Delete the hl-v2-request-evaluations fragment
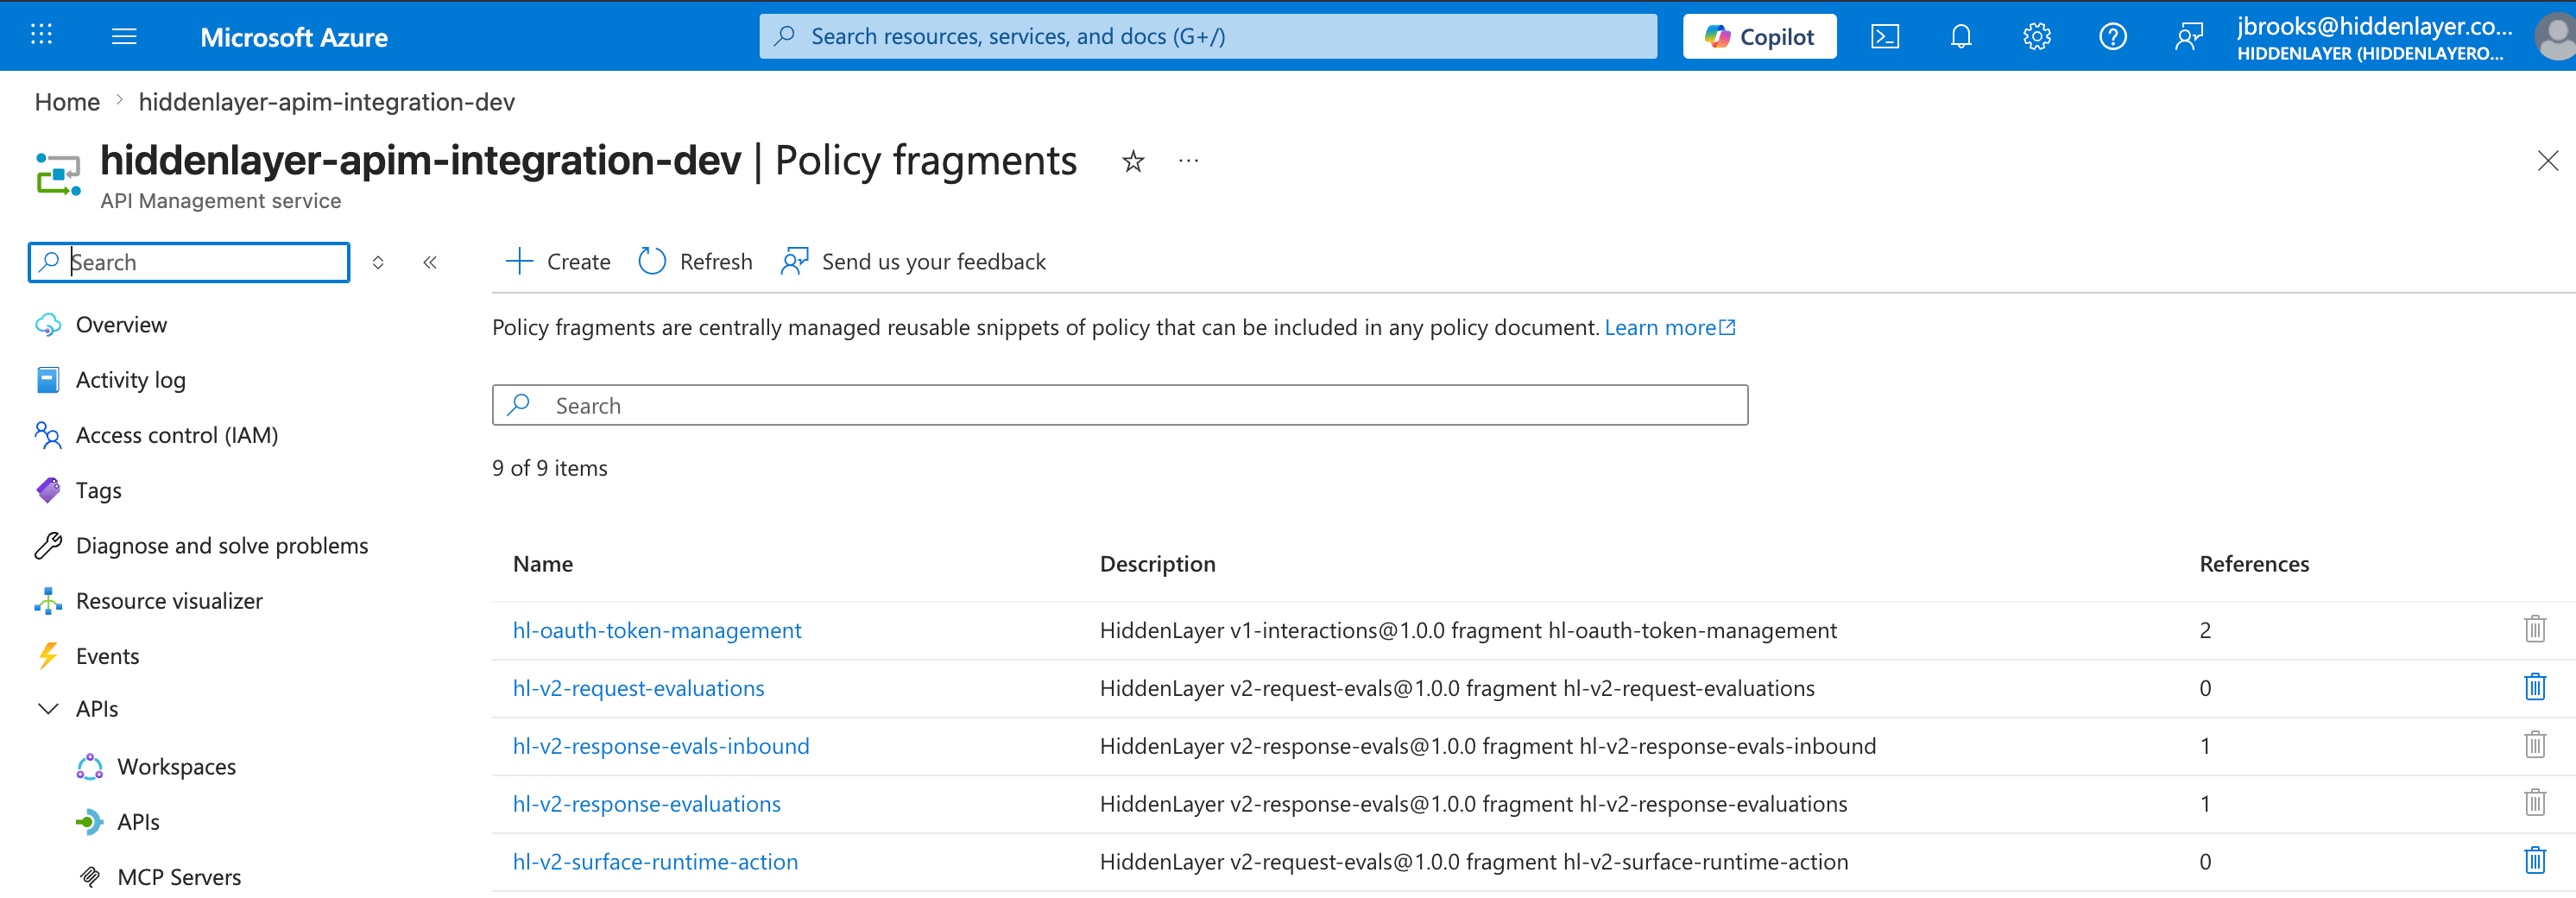 pyautogui.click(x=2535, y=688)
